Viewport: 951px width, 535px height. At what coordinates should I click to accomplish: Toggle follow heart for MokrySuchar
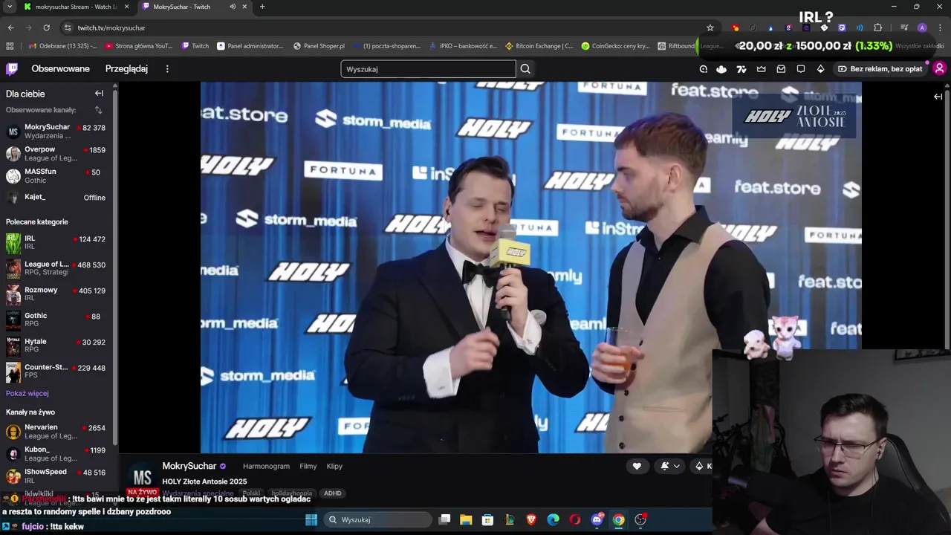(x=637, y=466)
